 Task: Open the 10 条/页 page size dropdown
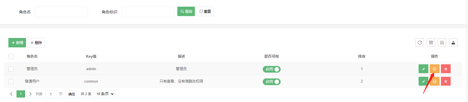[x=104, y=94]
